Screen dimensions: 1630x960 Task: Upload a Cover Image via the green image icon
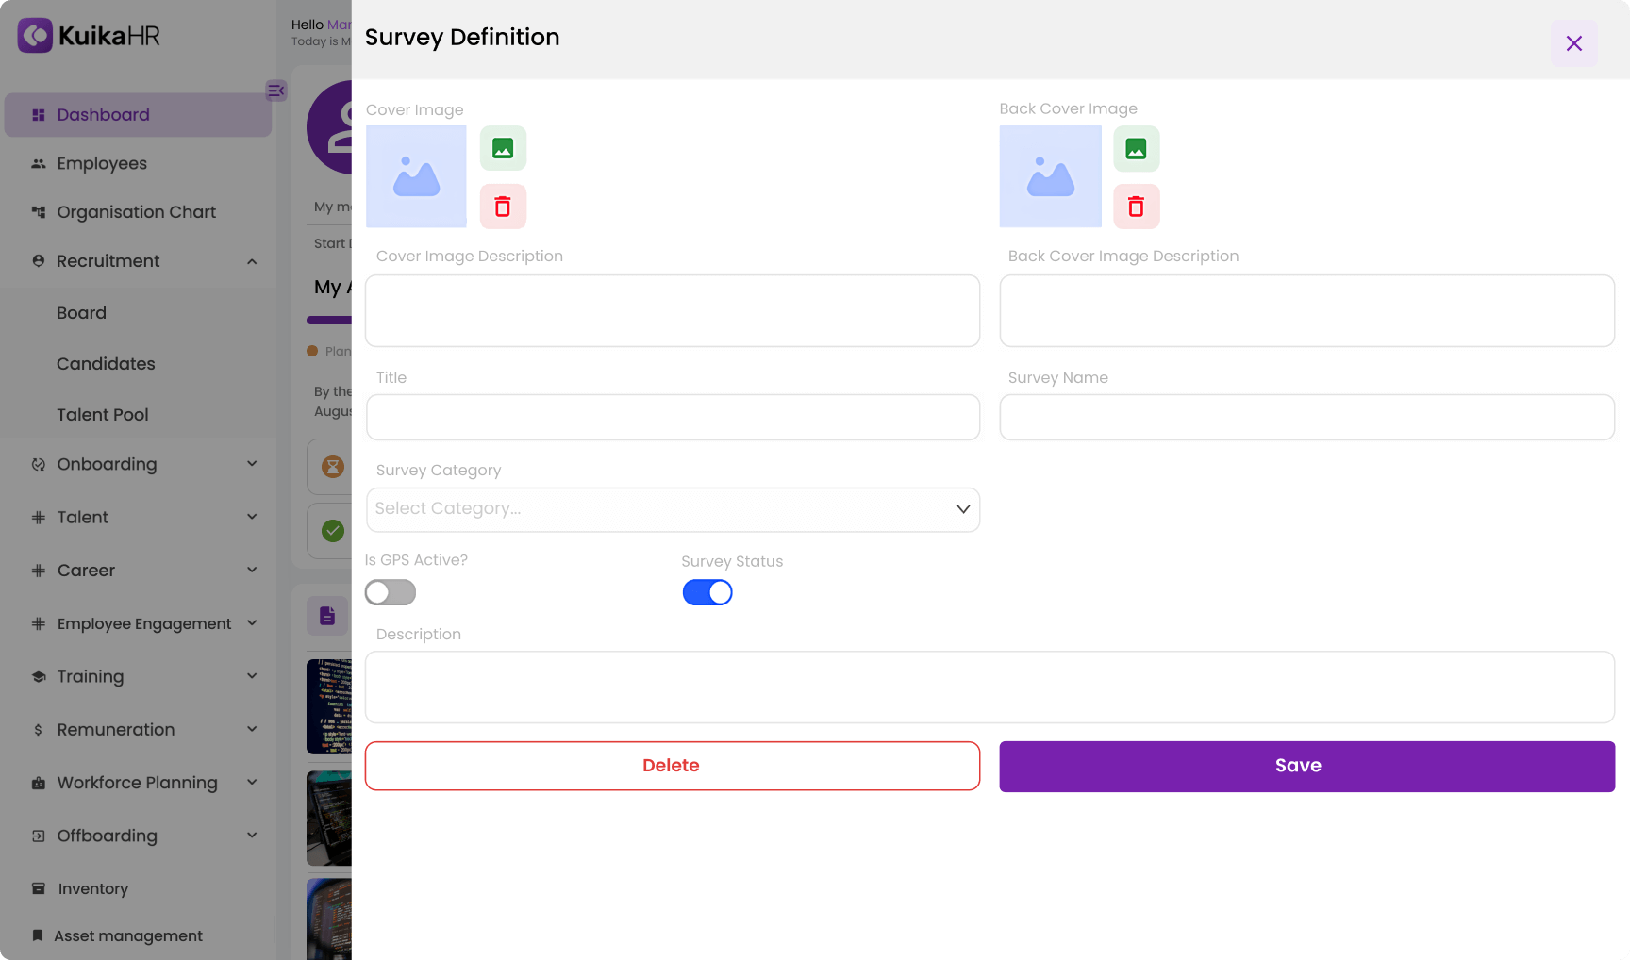(503, 148)
